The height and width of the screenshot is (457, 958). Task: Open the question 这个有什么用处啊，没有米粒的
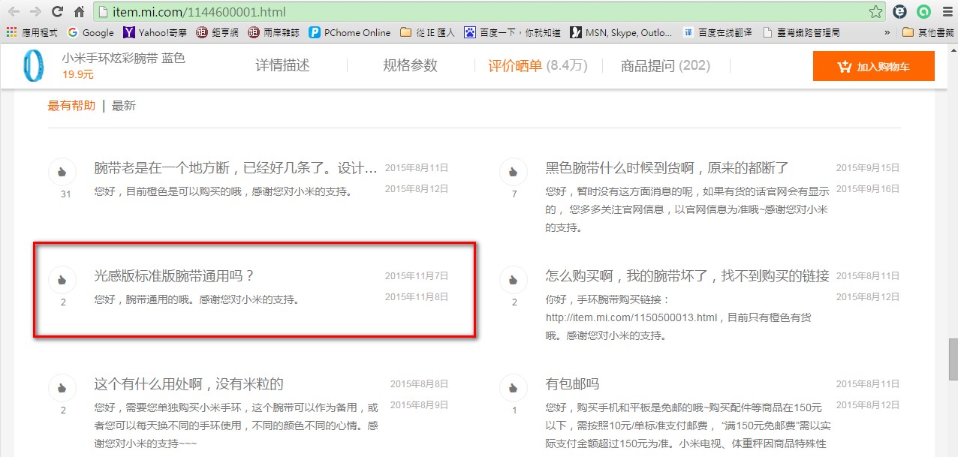point(188,384)
